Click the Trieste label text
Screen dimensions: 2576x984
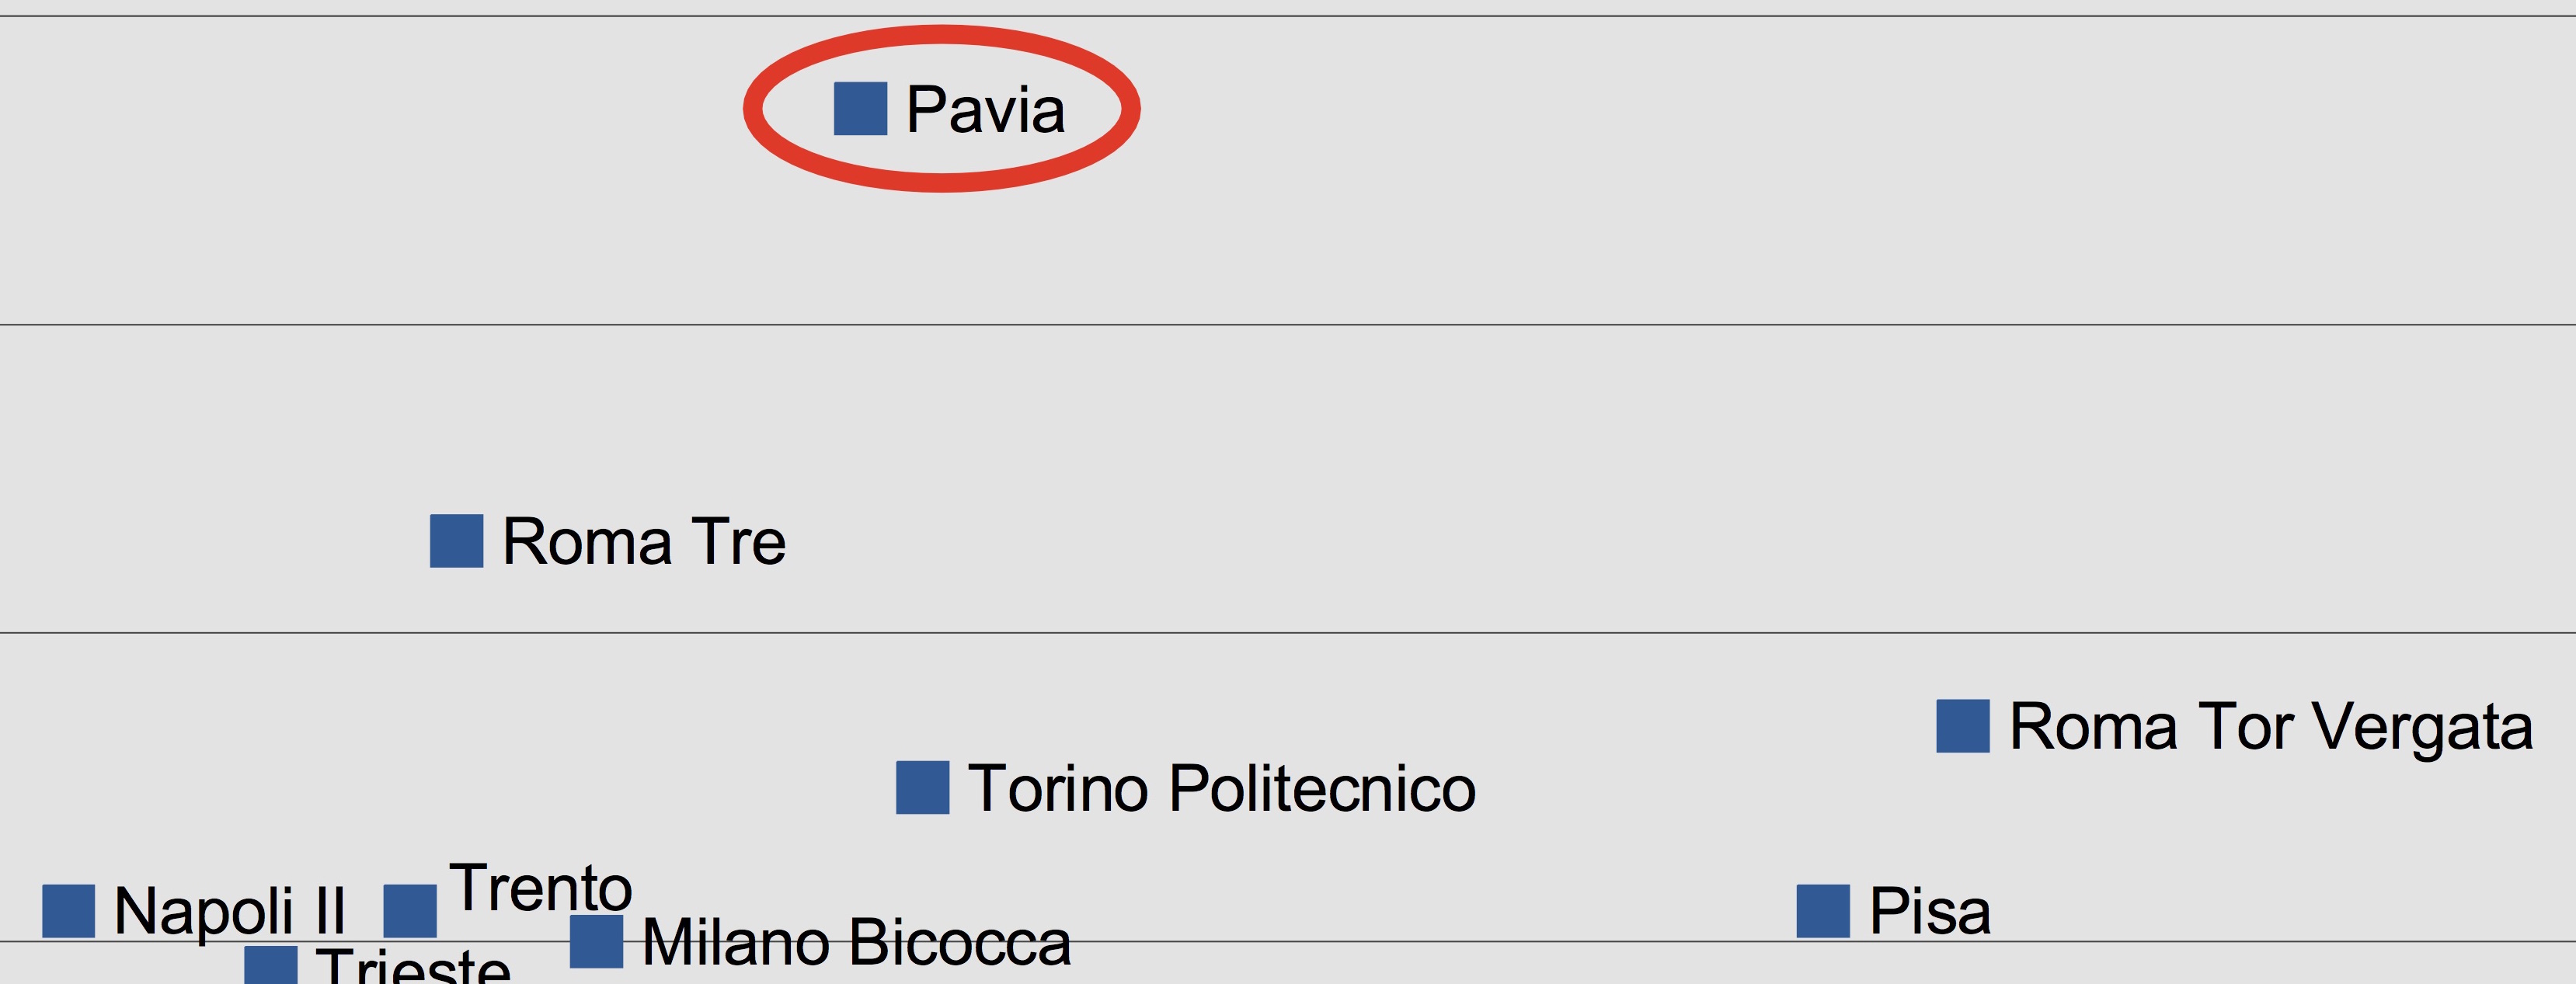413,966
